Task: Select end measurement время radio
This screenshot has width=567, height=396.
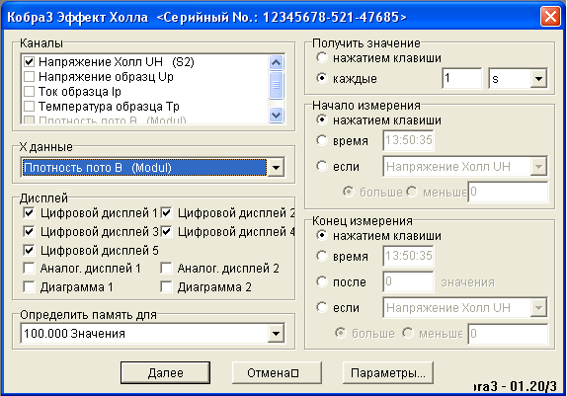Action: pos(322,256)
